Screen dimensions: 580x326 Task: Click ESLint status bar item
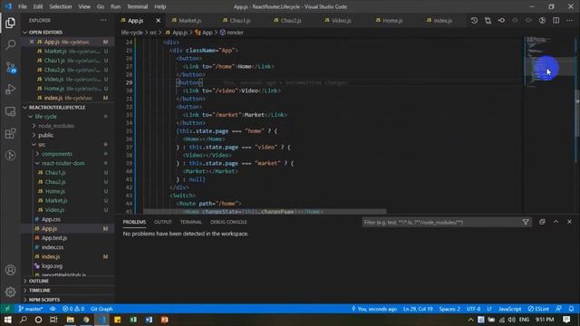(x=538, y=309)
